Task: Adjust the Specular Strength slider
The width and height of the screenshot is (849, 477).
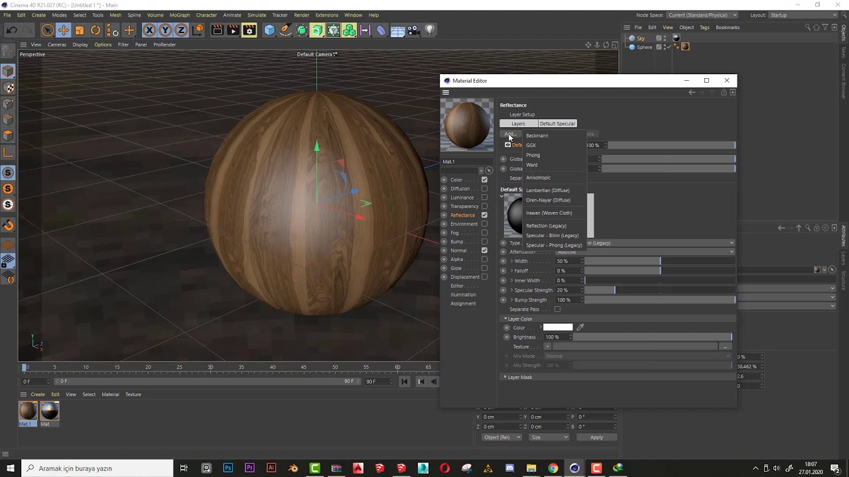Action: click(659, 290)
